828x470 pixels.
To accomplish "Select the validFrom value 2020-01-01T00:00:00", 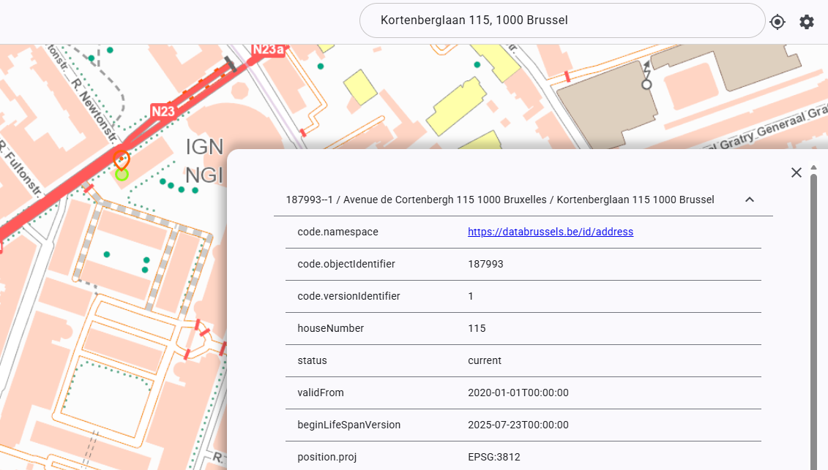I will click(518, 393).
